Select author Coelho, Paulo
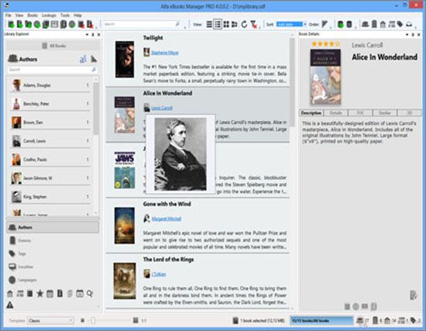Image resolution: width=426 pixels, height=331 pixels. pos(51,160)
